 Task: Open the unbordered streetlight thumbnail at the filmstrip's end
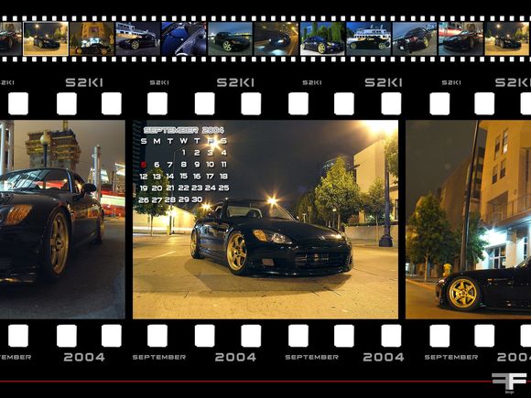pyautogui.click(x=507, y=38)
